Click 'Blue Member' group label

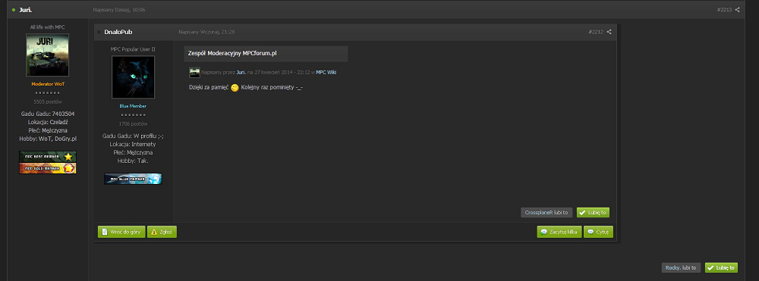tap(133, 106)
